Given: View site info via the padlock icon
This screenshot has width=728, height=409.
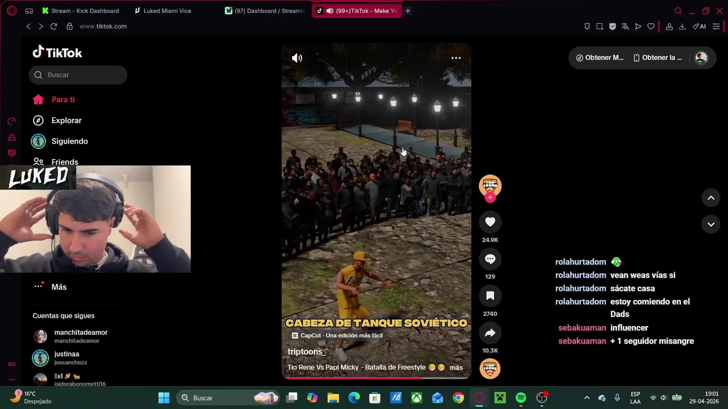Looking at the screenshot, I should [69, 26].
